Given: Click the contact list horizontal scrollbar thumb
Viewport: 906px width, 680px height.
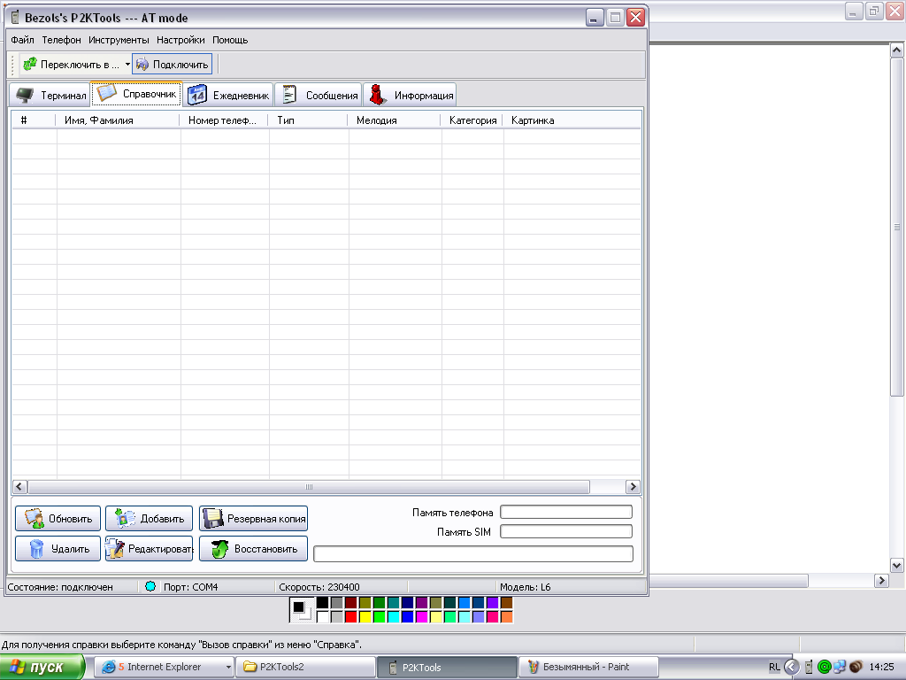Looking at the screenshot, I should click(309, 487).
